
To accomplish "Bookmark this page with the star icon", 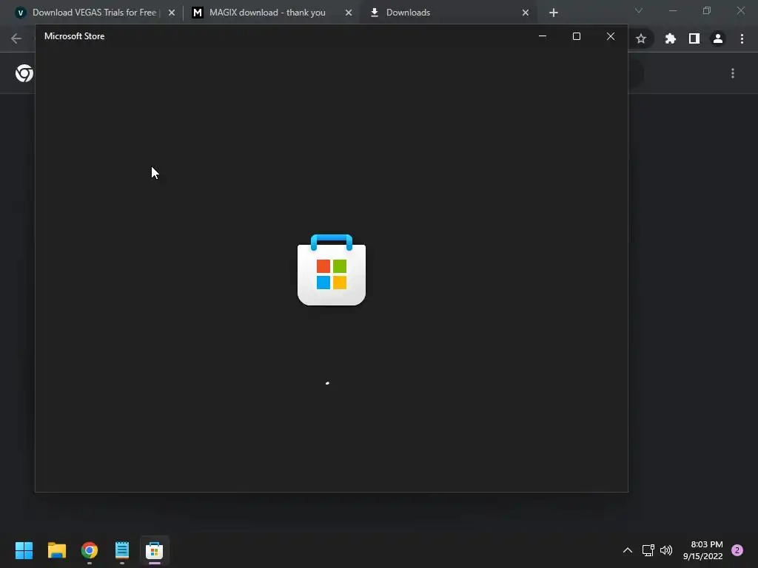I will pos(641,38).
